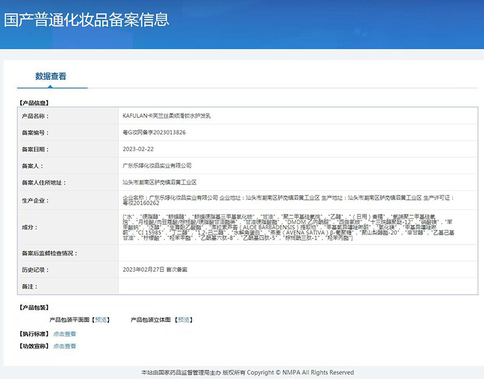Click the filing date 2023-02-22
Viewport: 484px width, 379px height.
(138, 149)
